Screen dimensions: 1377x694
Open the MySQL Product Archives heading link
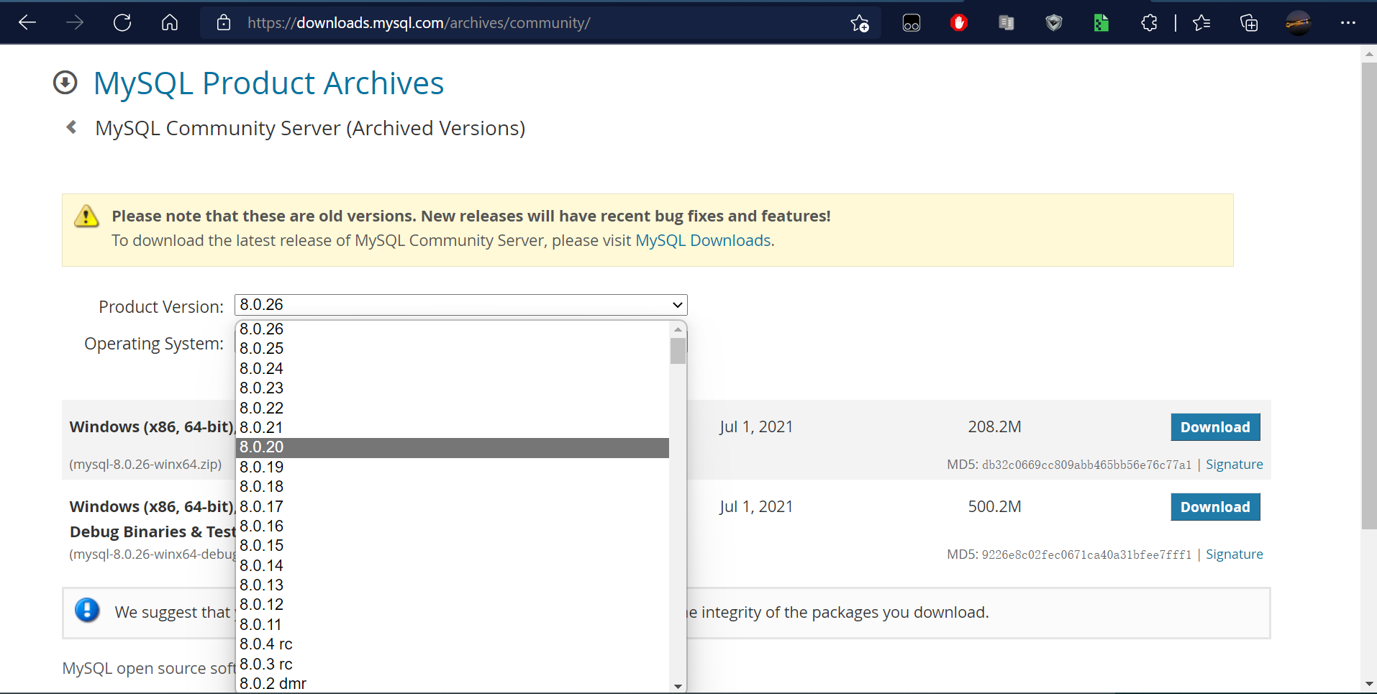pos(268,83)
